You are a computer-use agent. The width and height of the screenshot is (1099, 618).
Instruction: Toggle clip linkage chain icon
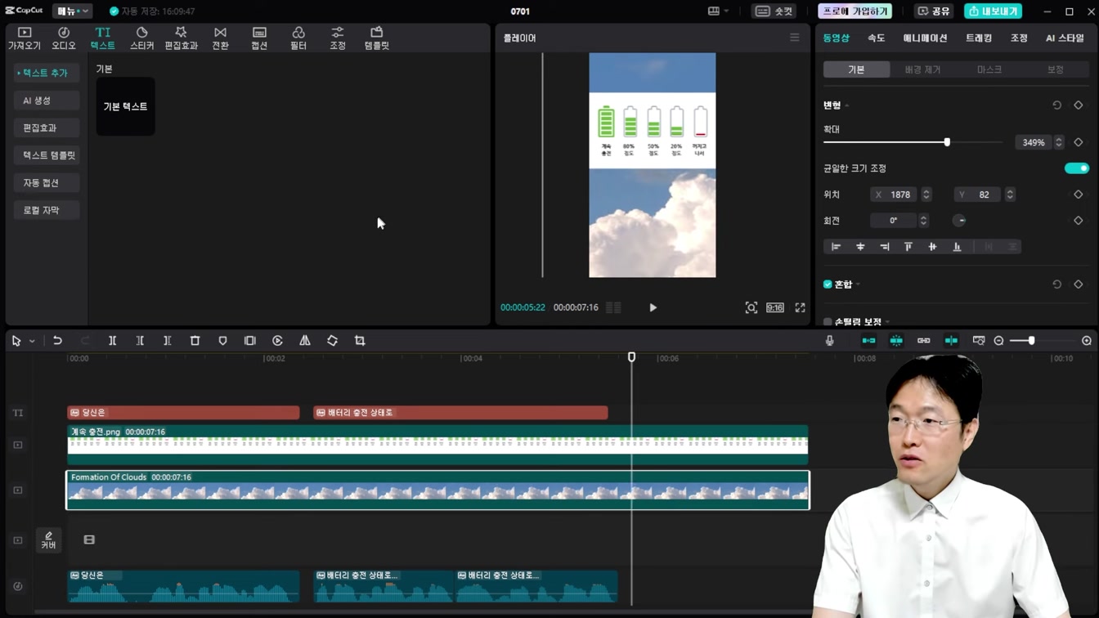click(923, 341)
